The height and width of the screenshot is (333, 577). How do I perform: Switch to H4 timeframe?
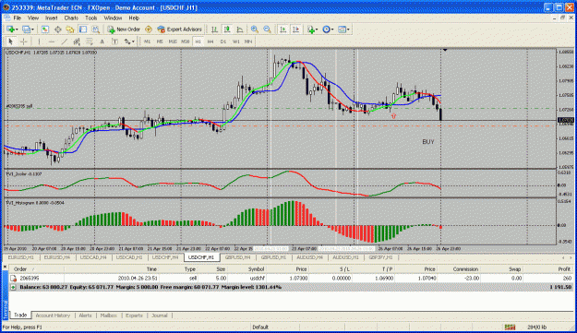[x=210, y=42]
